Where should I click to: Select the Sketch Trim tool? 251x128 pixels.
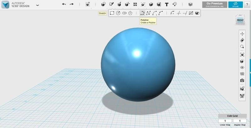click(x=179, y=13)
